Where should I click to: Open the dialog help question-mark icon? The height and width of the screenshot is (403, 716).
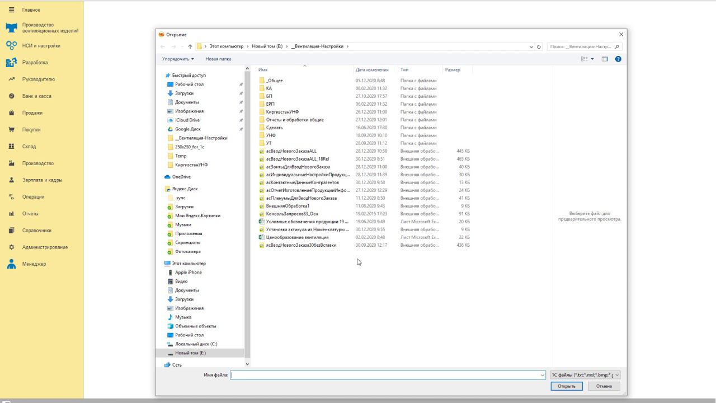click(618, 59)
